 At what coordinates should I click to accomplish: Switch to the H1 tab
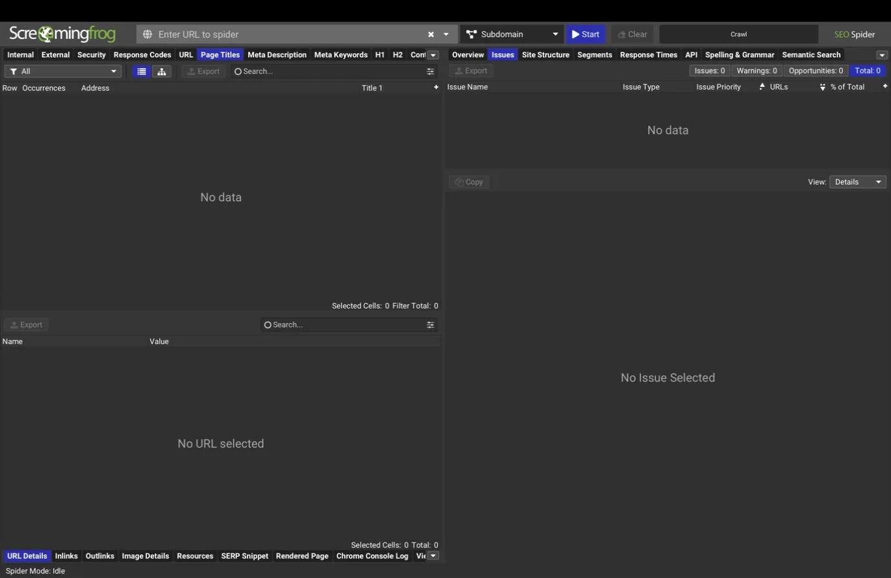point(380,55)
